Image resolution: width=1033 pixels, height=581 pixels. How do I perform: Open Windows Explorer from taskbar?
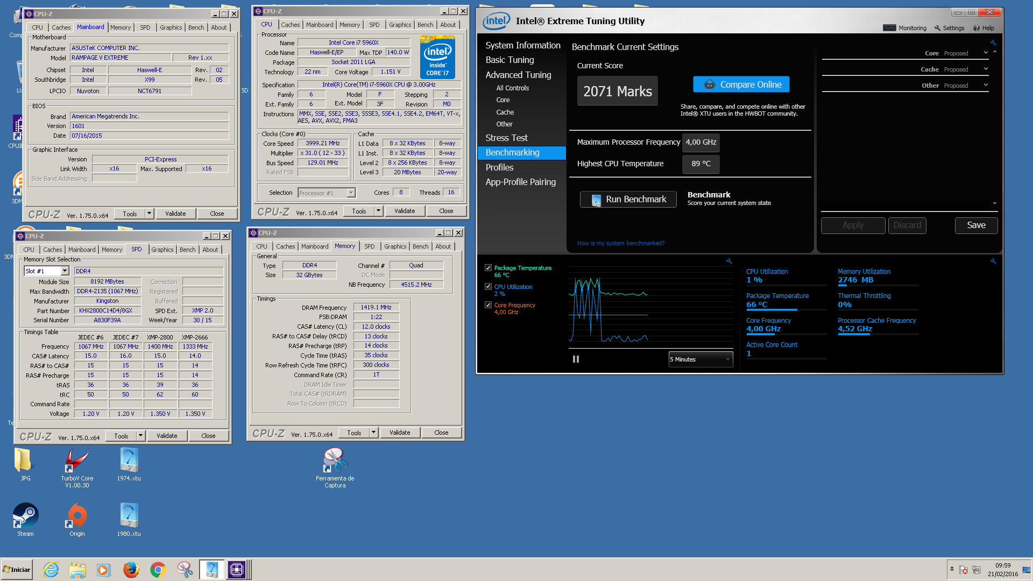click(77, 569)
